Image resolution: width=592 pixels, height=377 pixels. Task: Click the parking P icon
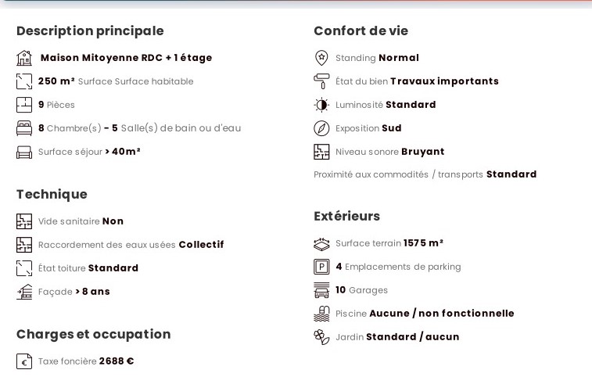(321, 267)
